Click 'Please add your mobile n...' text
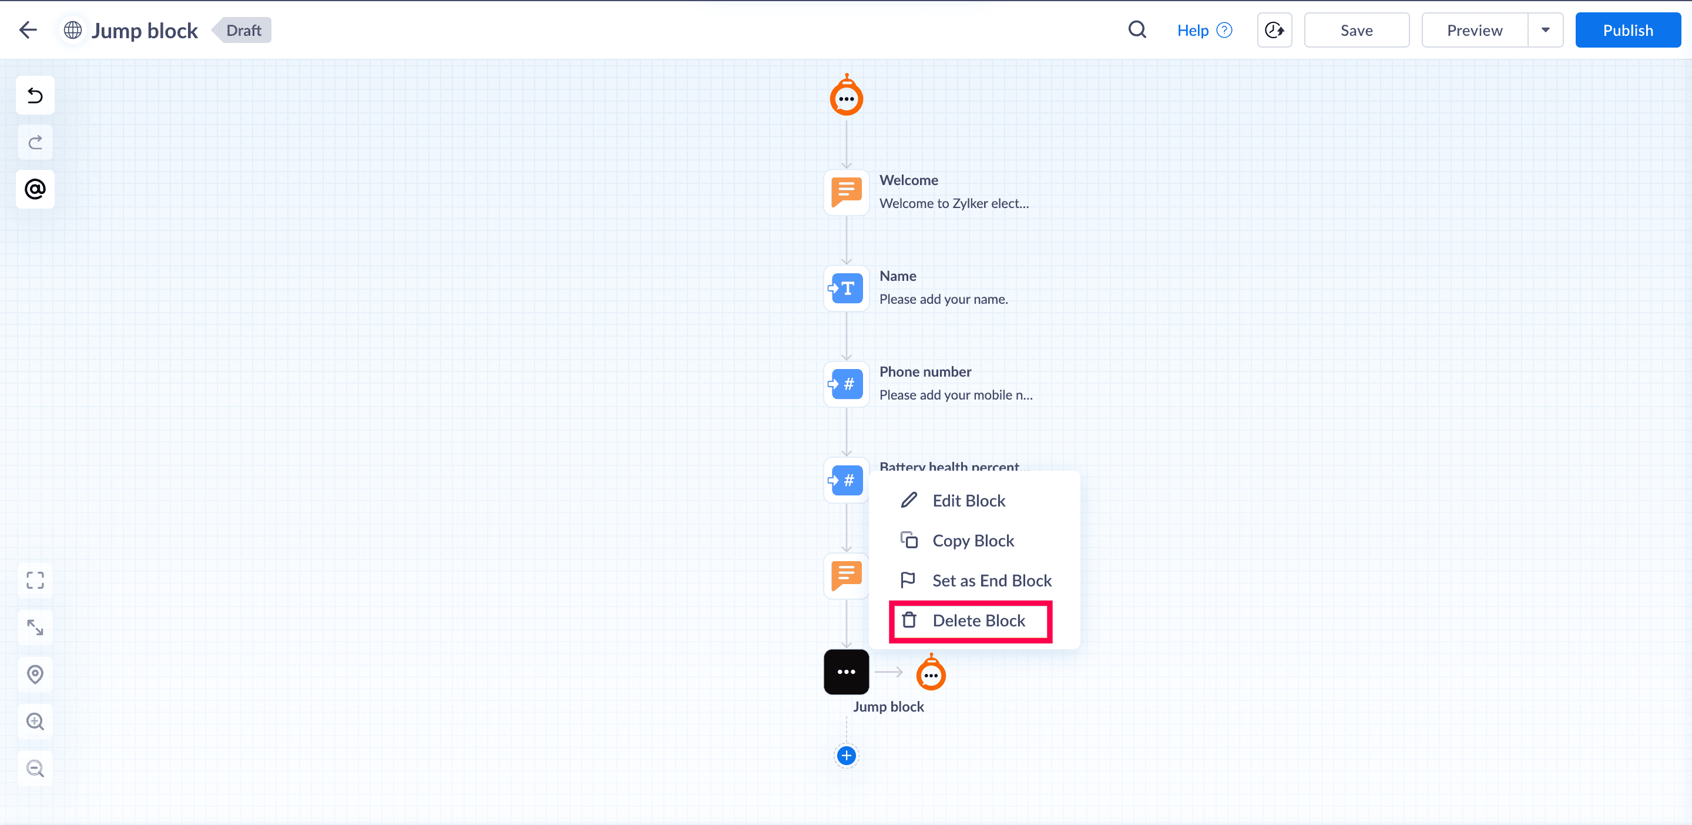 point(956,395)
